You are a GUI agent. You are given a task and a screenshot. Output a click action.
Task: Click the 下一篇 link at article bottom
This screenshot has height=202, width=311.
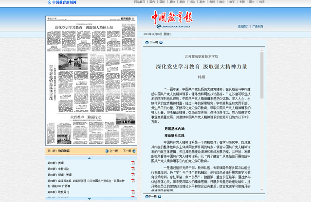153,198
